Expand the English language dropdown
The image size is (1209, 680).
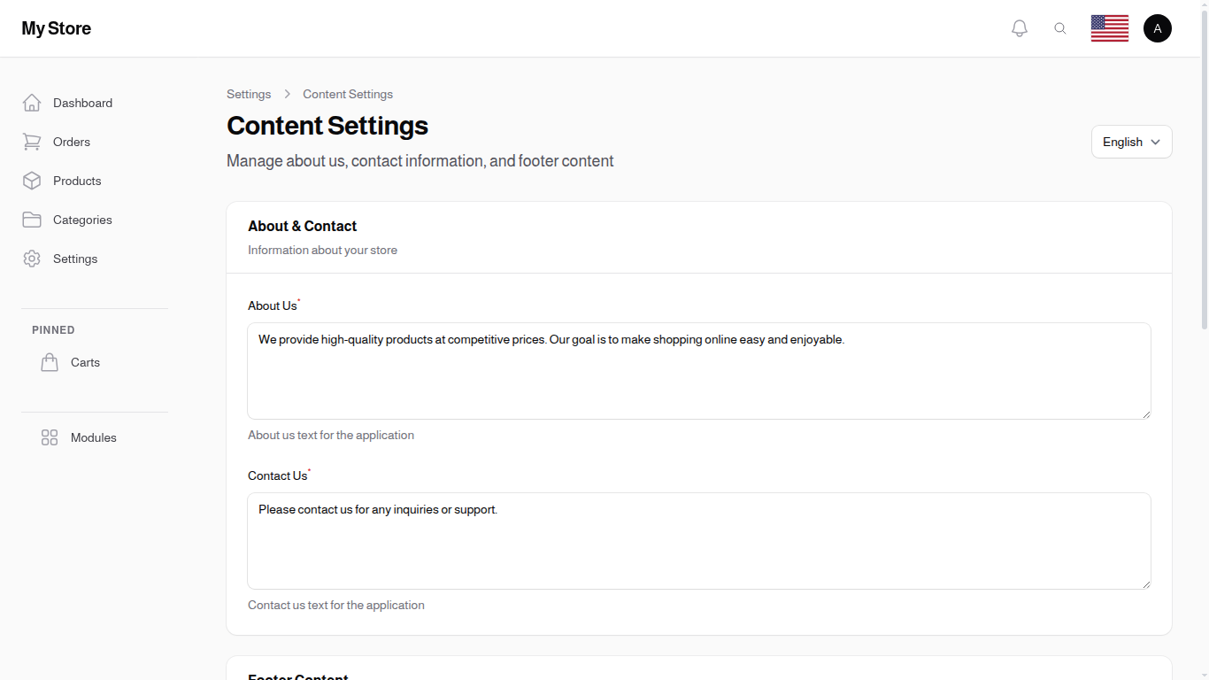pyautogui.click(x=1131, y=142)
